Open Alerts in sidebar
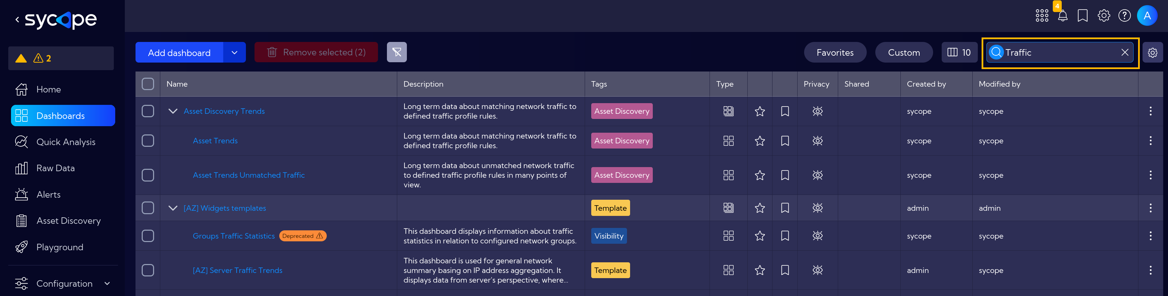 [x=63, y=195]
